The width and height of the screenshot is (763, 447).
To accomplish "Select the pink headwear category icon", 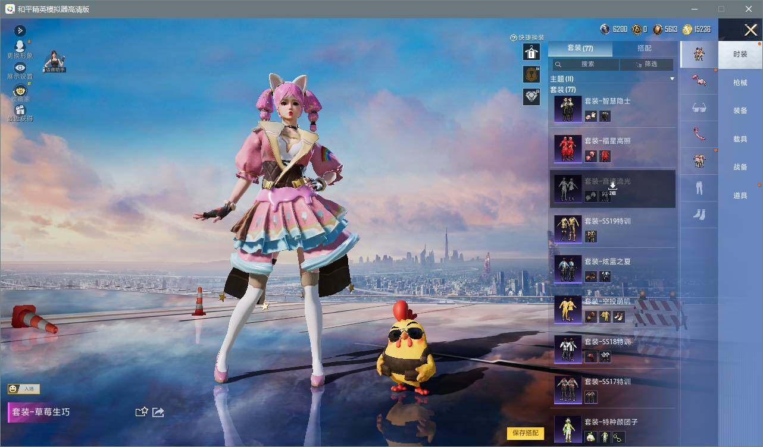I will pos(699,80).
